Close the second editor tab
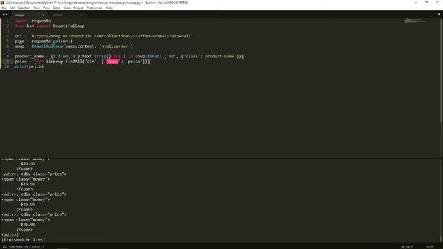 [81, 15]
